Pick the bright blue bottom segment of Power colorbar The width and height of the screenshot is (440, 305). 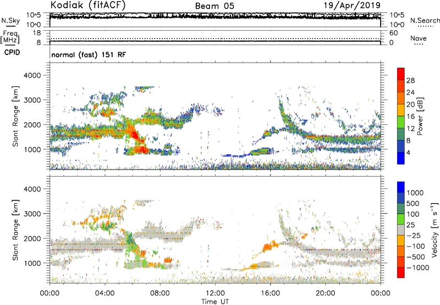[x=401, y=158]
